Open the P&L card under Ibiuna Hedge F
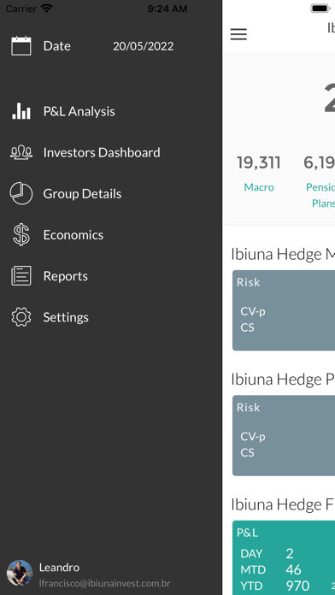Screen dimensions: 335x595 (284, 557)
